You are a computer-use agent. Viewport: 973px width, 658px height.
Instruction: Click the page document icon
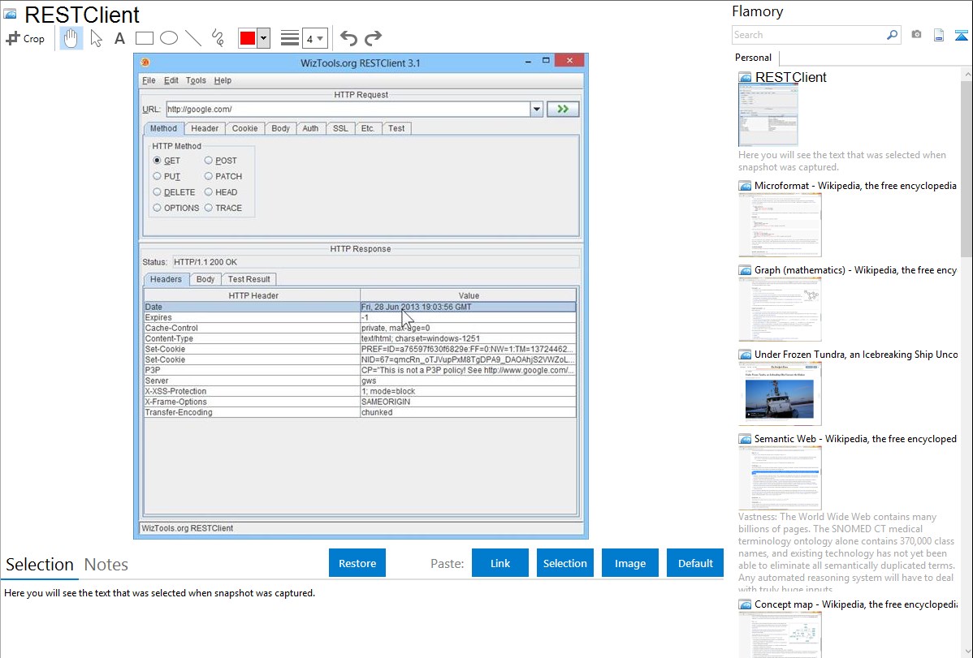click(939, 35)
